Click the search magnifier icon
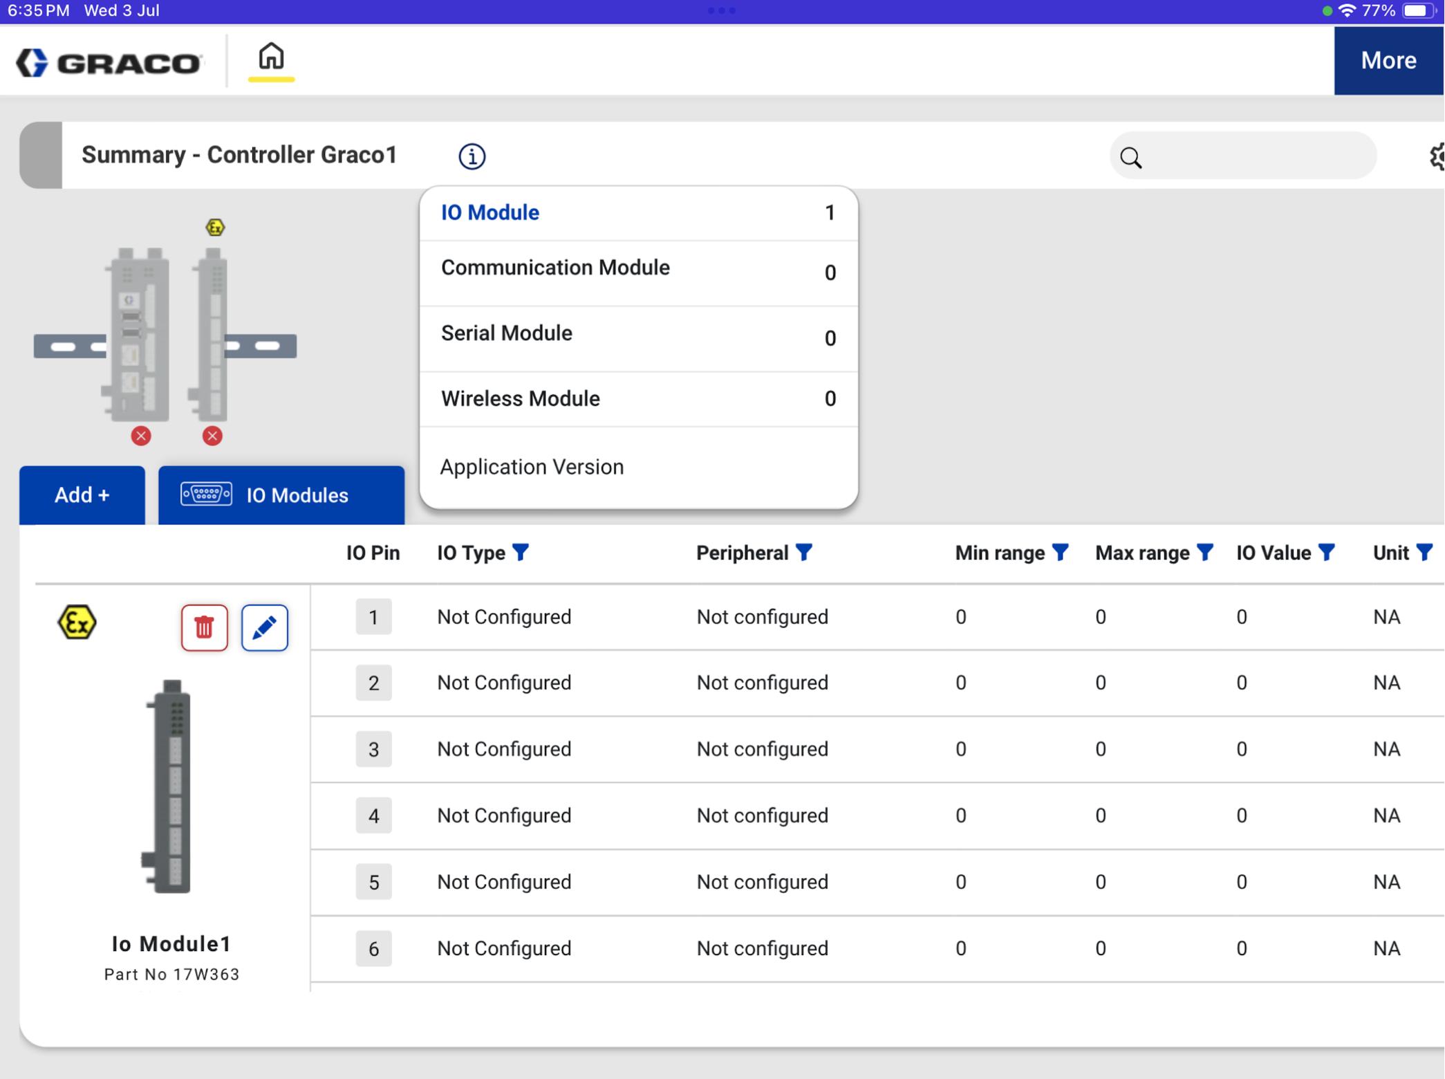The image size is (1445, 1079). [x=1131, y=158]
